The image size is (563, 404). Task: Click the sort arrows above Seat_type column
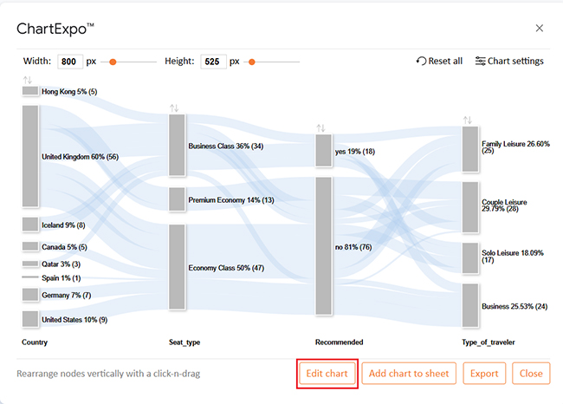click(x=174, y=108)
